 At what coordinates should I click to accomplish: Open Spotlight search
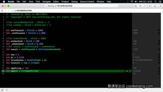[155, 2]
